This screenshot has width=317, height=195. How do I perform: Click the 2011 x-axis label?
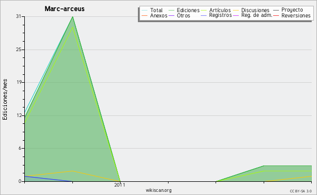(120, 184)
